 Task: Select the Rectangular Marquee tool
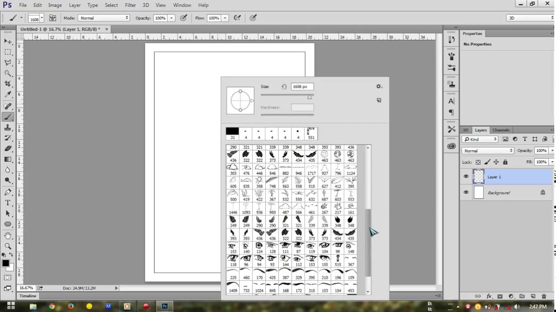coord(8,52)
